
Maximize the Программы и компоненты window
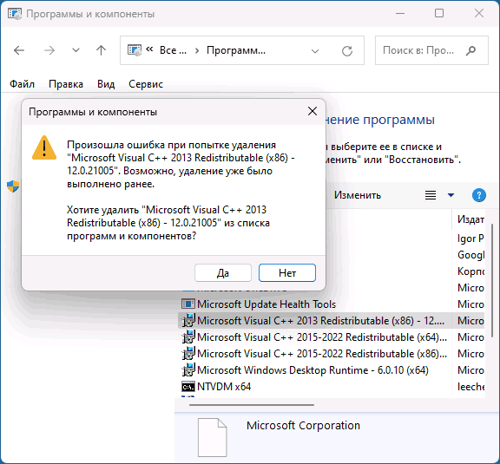[x=439, y=13]
